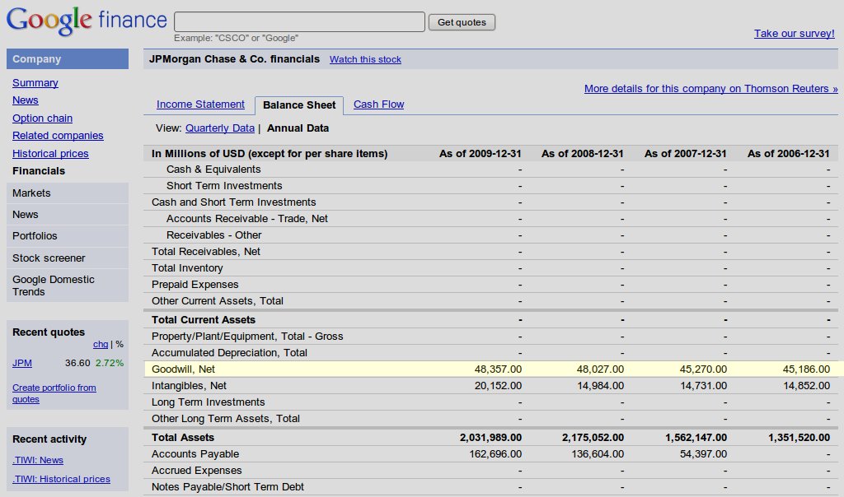Select Accounts Receivable - Trade, Net label
844x497 pixels.
pyautogui.click(x=247, y=219)
